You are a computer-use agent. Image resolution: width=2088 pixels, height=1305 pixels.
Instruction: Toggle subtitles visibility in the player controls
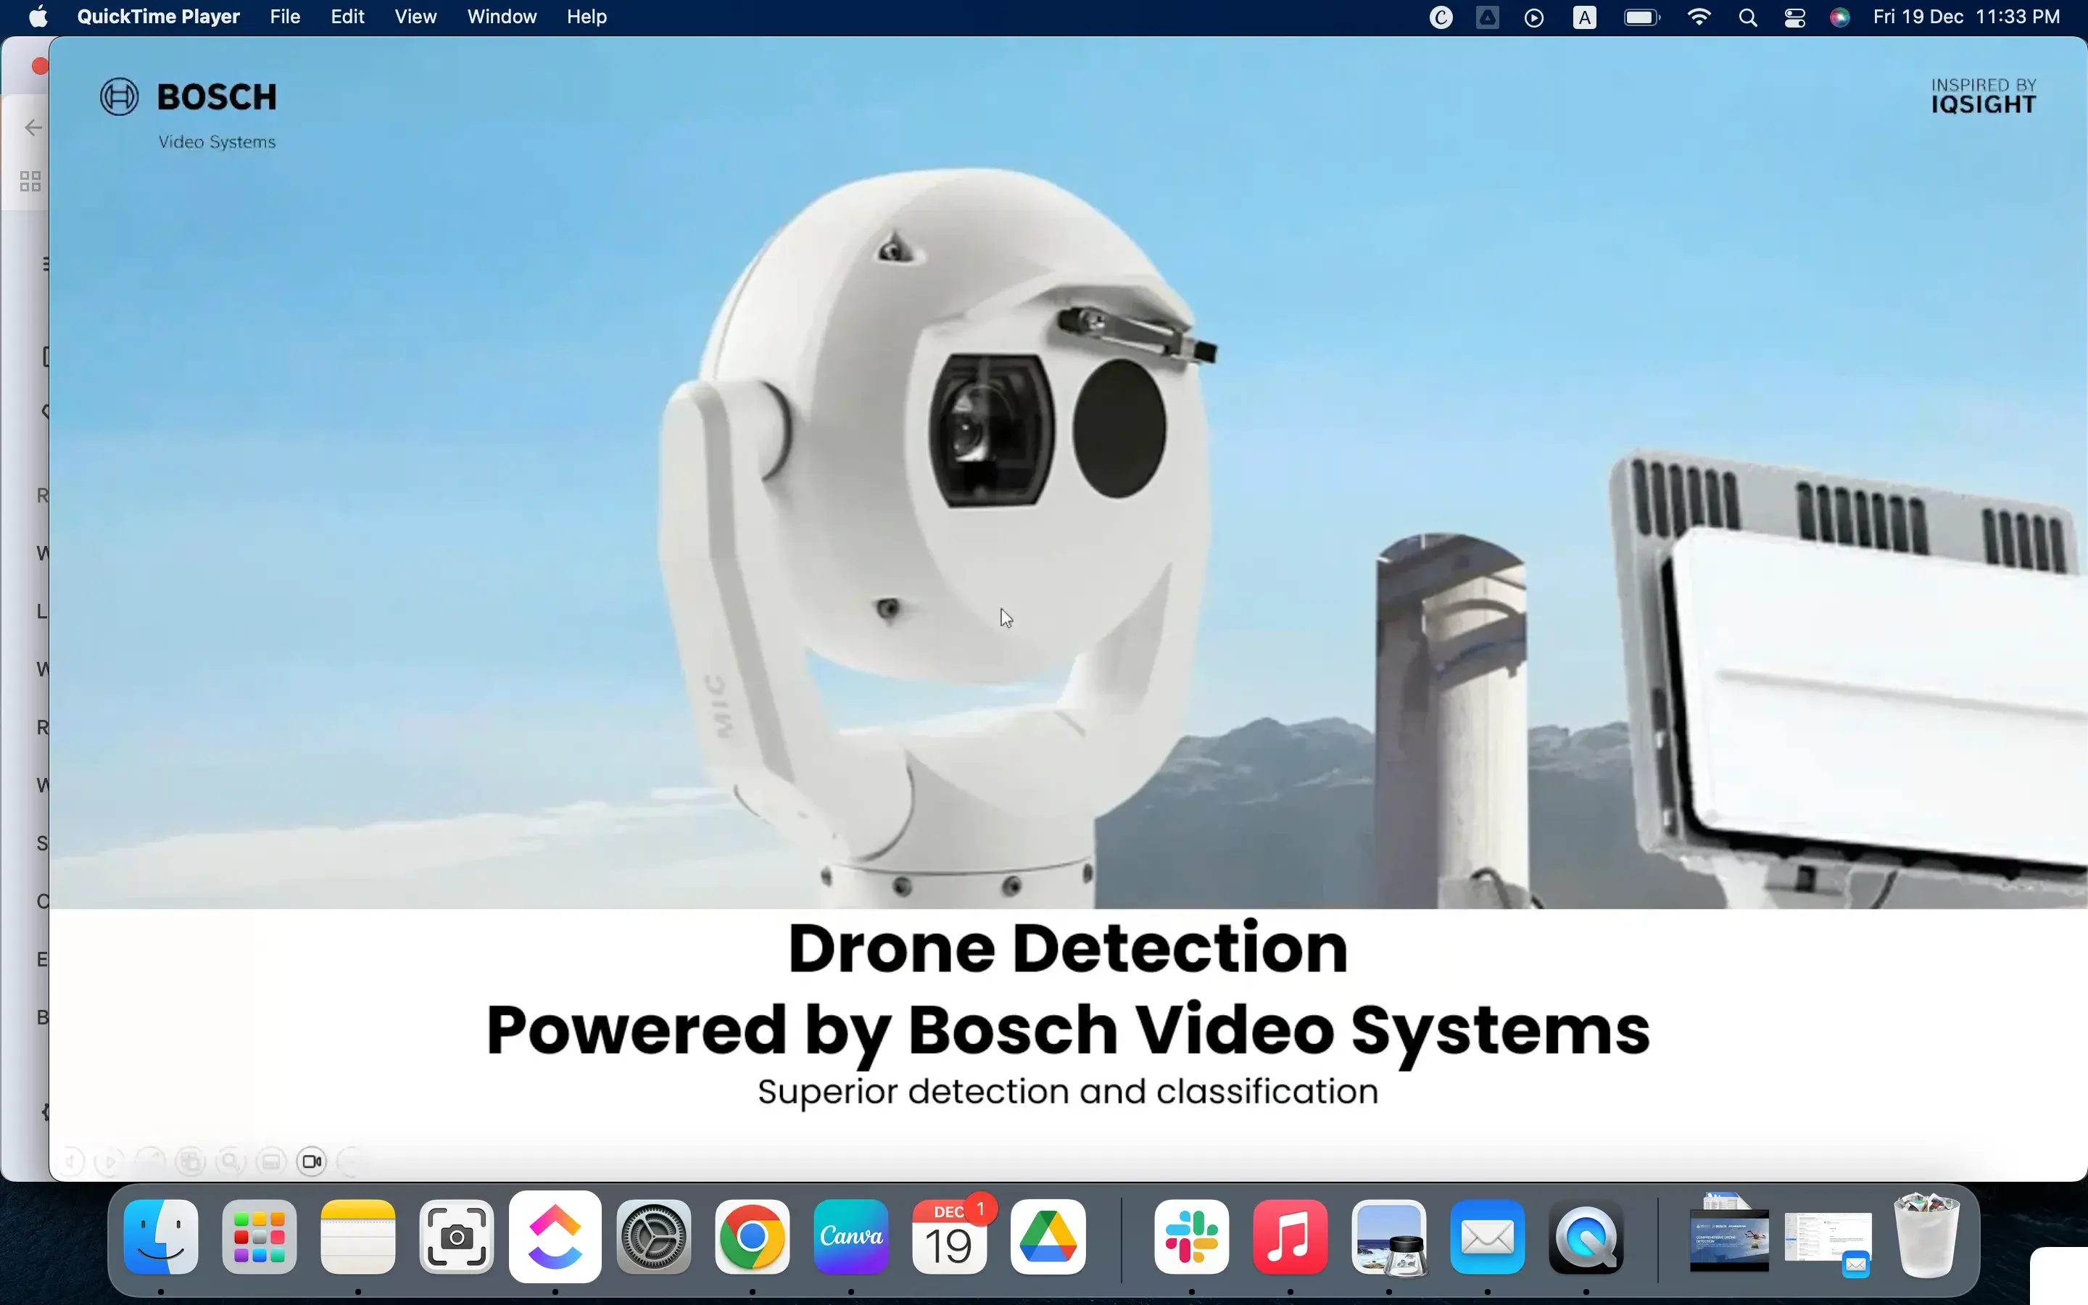tap(271, 1161)
